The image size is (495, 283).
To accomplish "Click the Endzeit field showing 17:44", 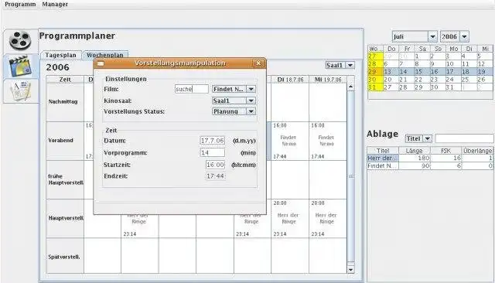I will point(215,176).
